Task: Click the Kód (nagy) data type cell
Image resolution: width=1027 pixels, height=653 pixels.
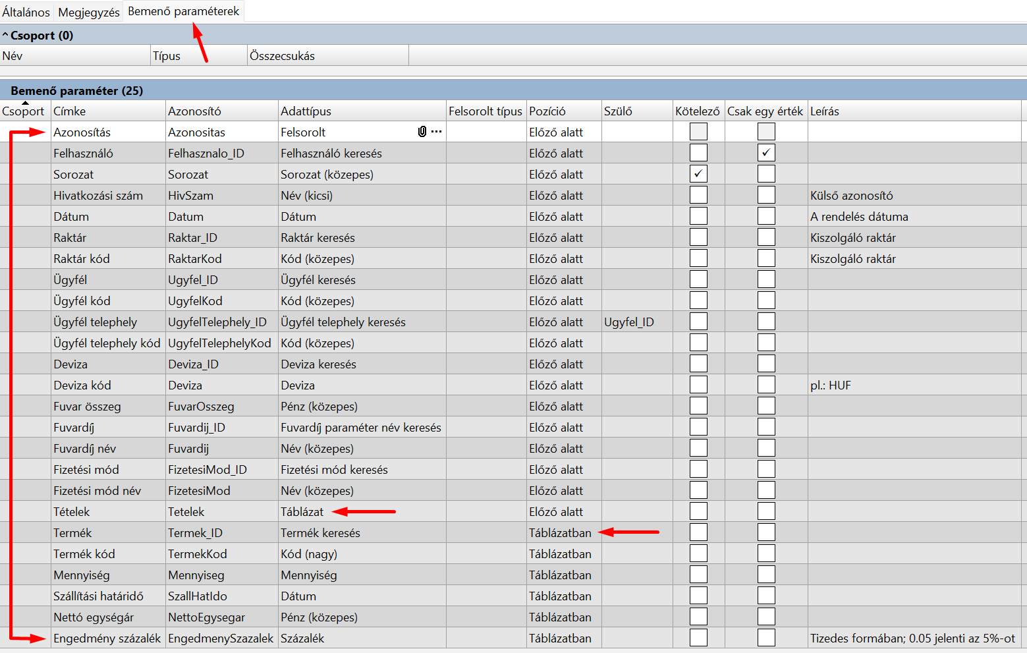Action: (362, 554)
